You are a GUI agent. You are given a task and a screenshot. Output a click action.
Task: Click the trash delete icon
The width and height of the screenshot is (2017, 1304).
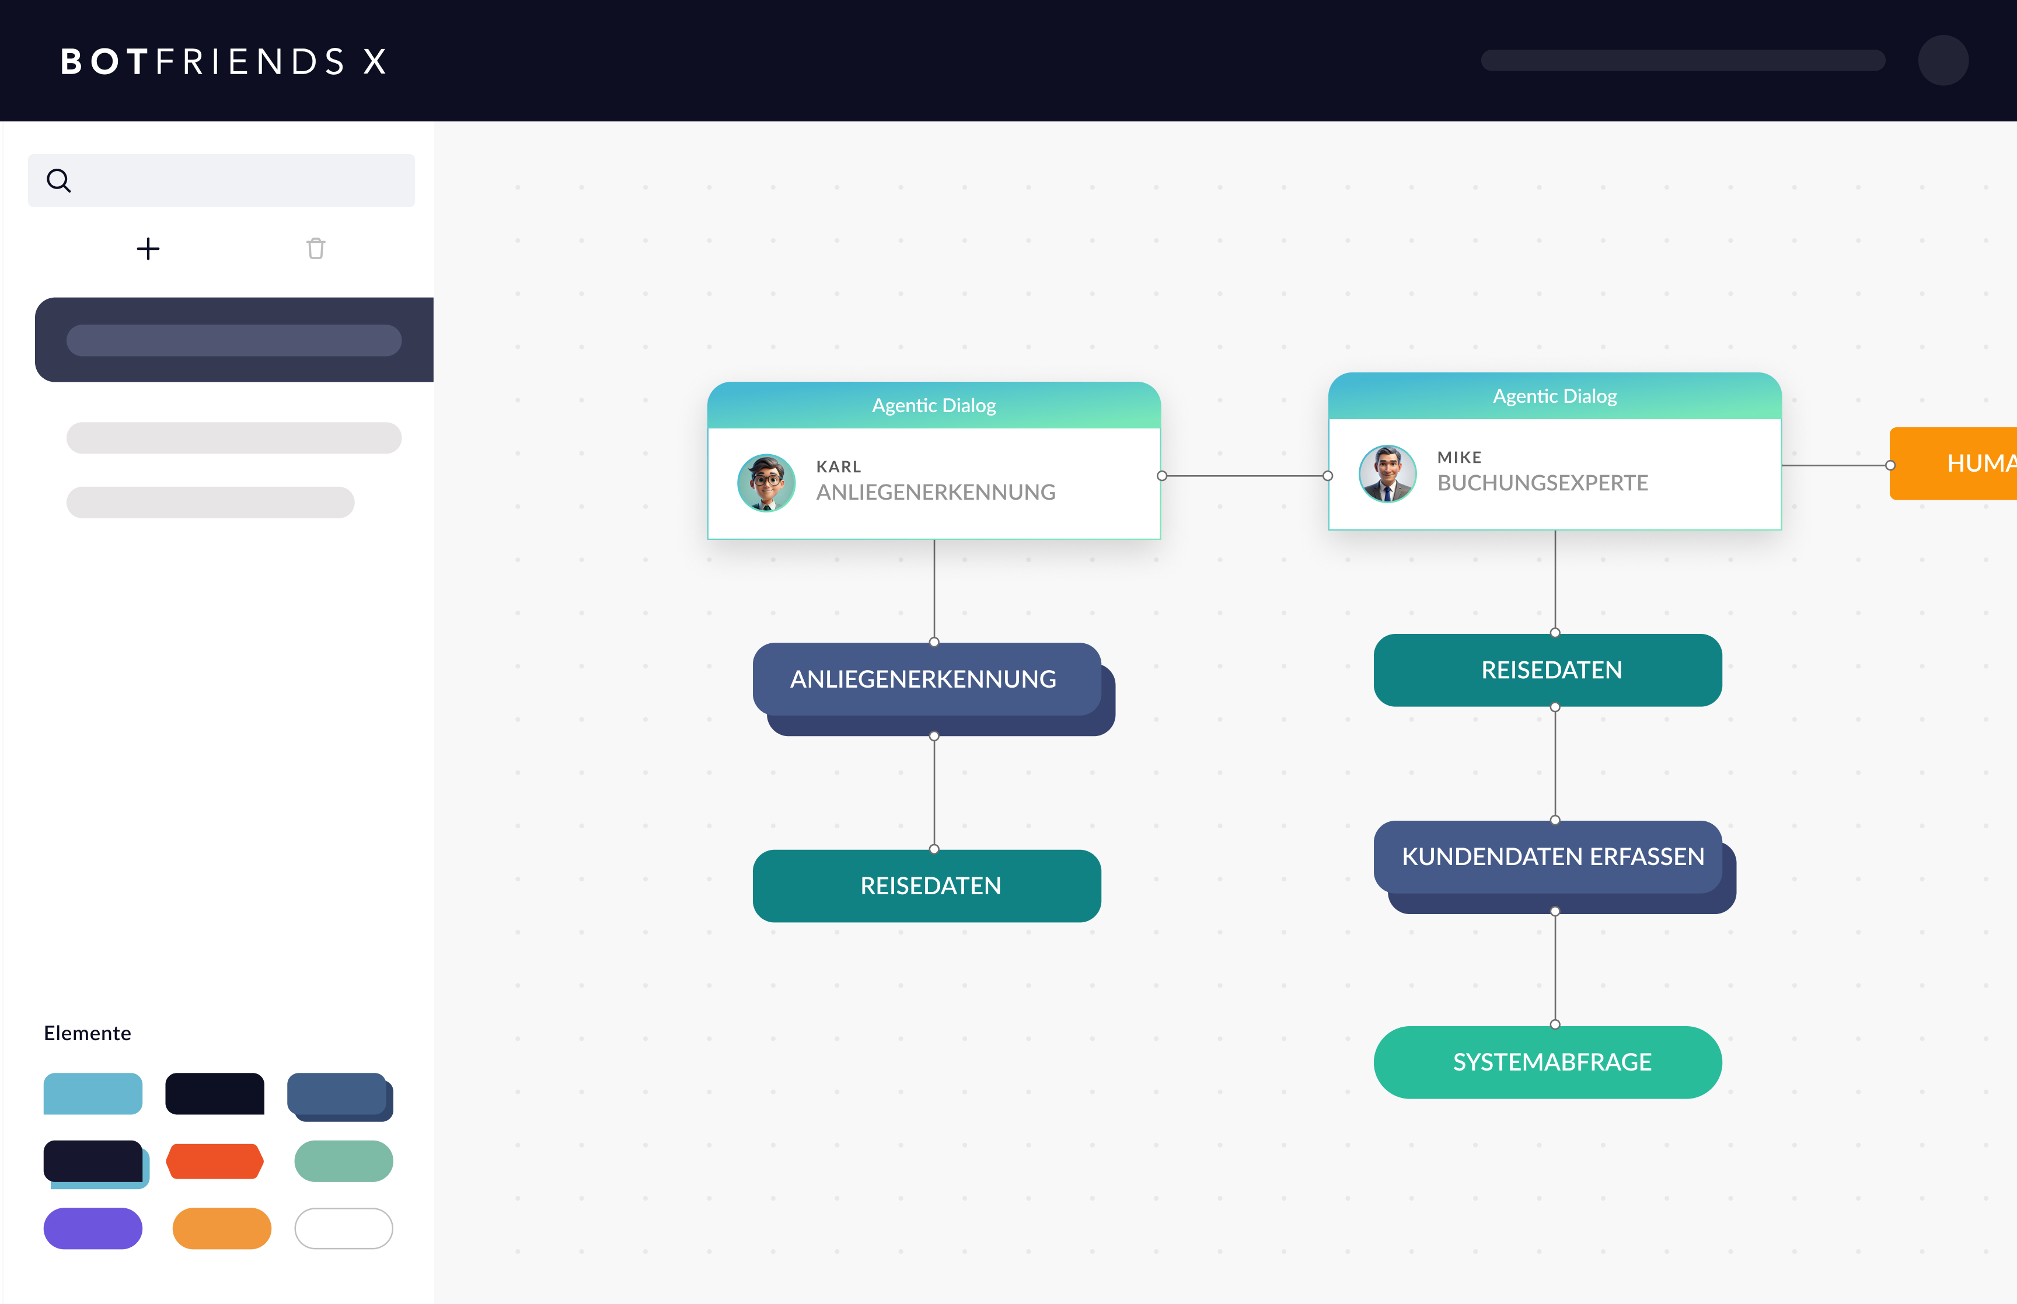pos(316,248)
